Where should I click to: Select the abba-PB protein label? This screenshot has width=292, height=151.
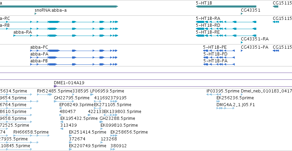click(39, 61)
